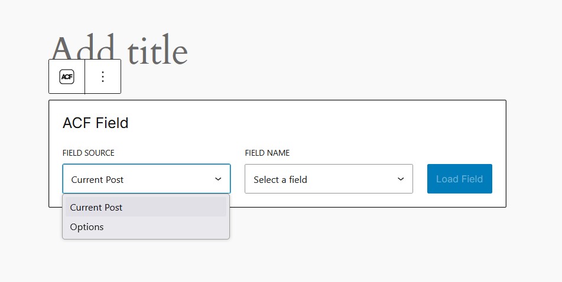Viewport: 562px width, 282px height.
Task: Click the FIELD NAME label
Action: 267,153
